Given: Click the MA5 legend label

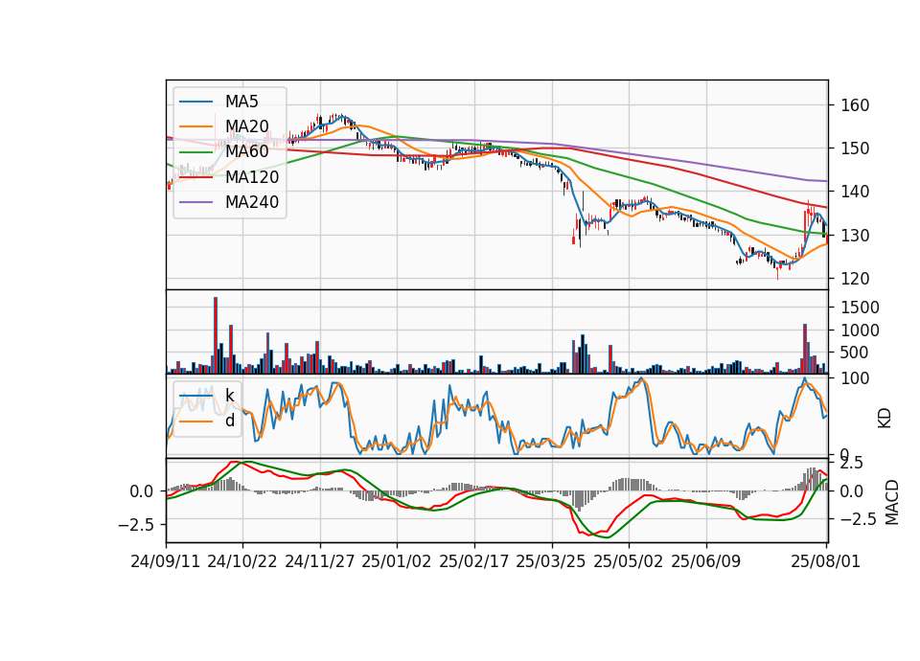Looking at the screenshot, I should coord(241,102).
